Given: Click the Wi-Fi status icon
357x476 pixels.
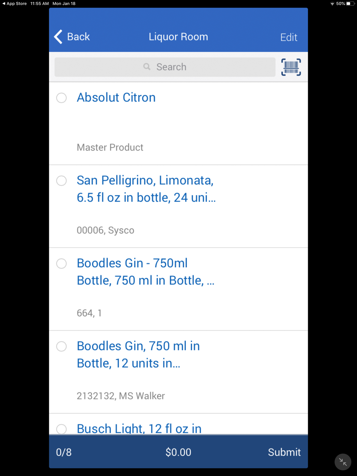Looking at the screenshot, I should [332, 4].
